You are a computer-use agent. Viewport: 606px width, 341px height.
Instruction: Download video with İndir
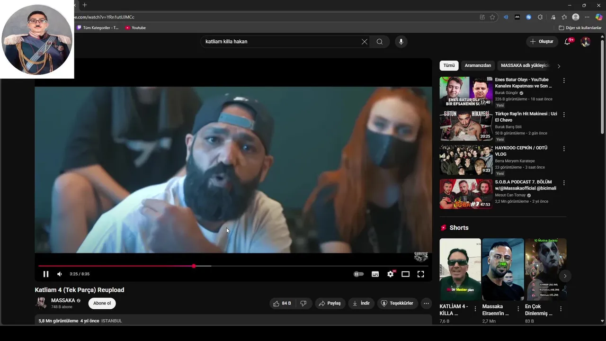point(361,303)
